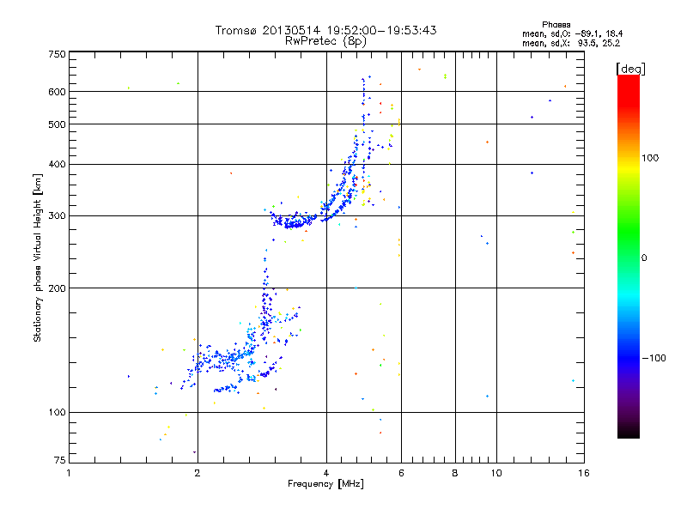This screenshot has width=687, height=515.
Task: Select the 'RwPretec (8p)' subtitle
Action: tap(325, 41)
